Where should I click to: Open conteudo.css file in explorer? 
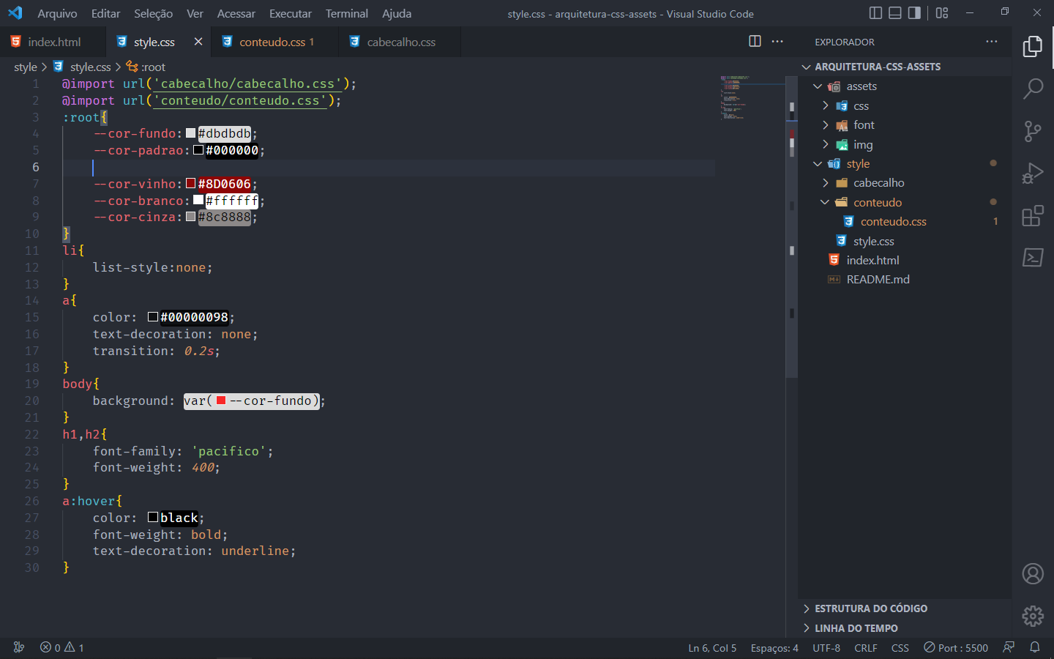click(x=893, y=222)
